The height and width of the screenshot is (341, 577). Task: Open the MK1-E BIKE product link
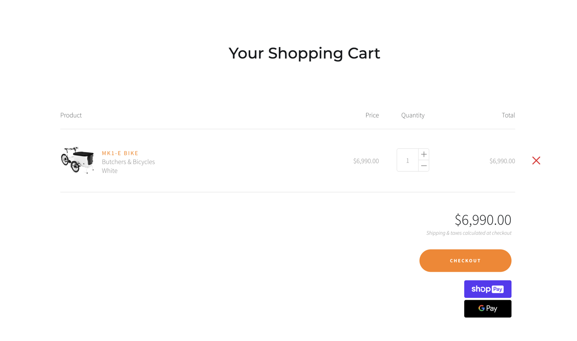(x=120, y=153)
